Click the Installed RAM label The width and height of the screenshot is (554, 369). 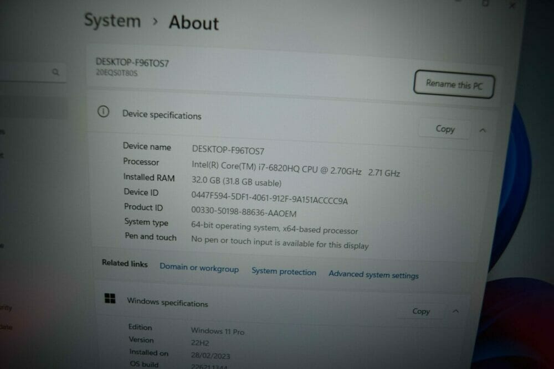pyautogui.click(x=148, y=177)
